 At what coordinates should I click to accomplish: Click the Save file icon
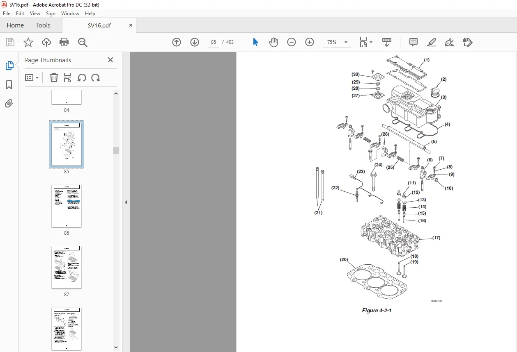(x=10, y=42)
